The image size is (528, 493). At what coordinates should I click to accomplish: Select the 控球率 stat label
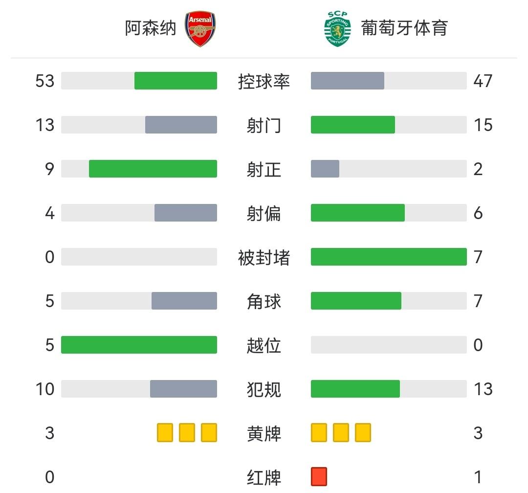point(264,81)
